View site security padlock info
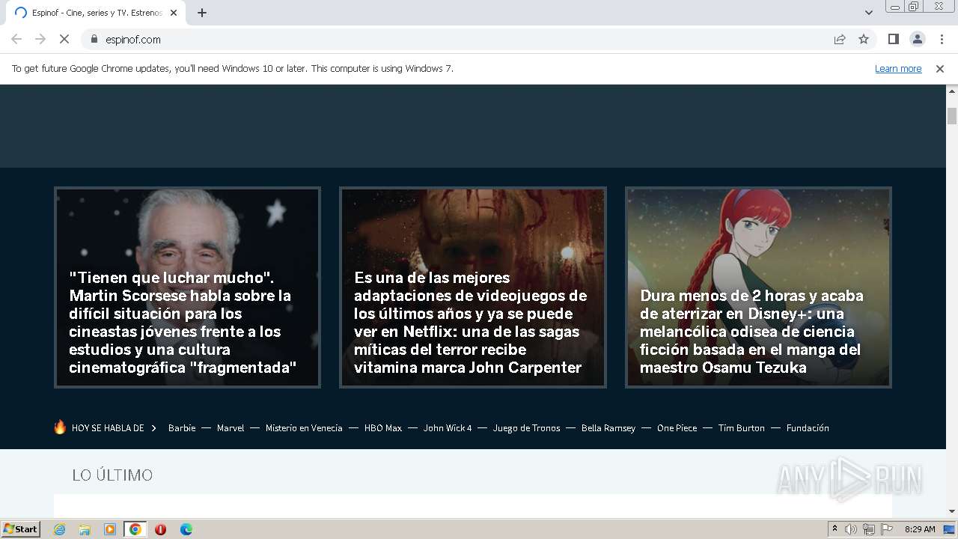Viewport: 958px width, 539px height. 94,39
